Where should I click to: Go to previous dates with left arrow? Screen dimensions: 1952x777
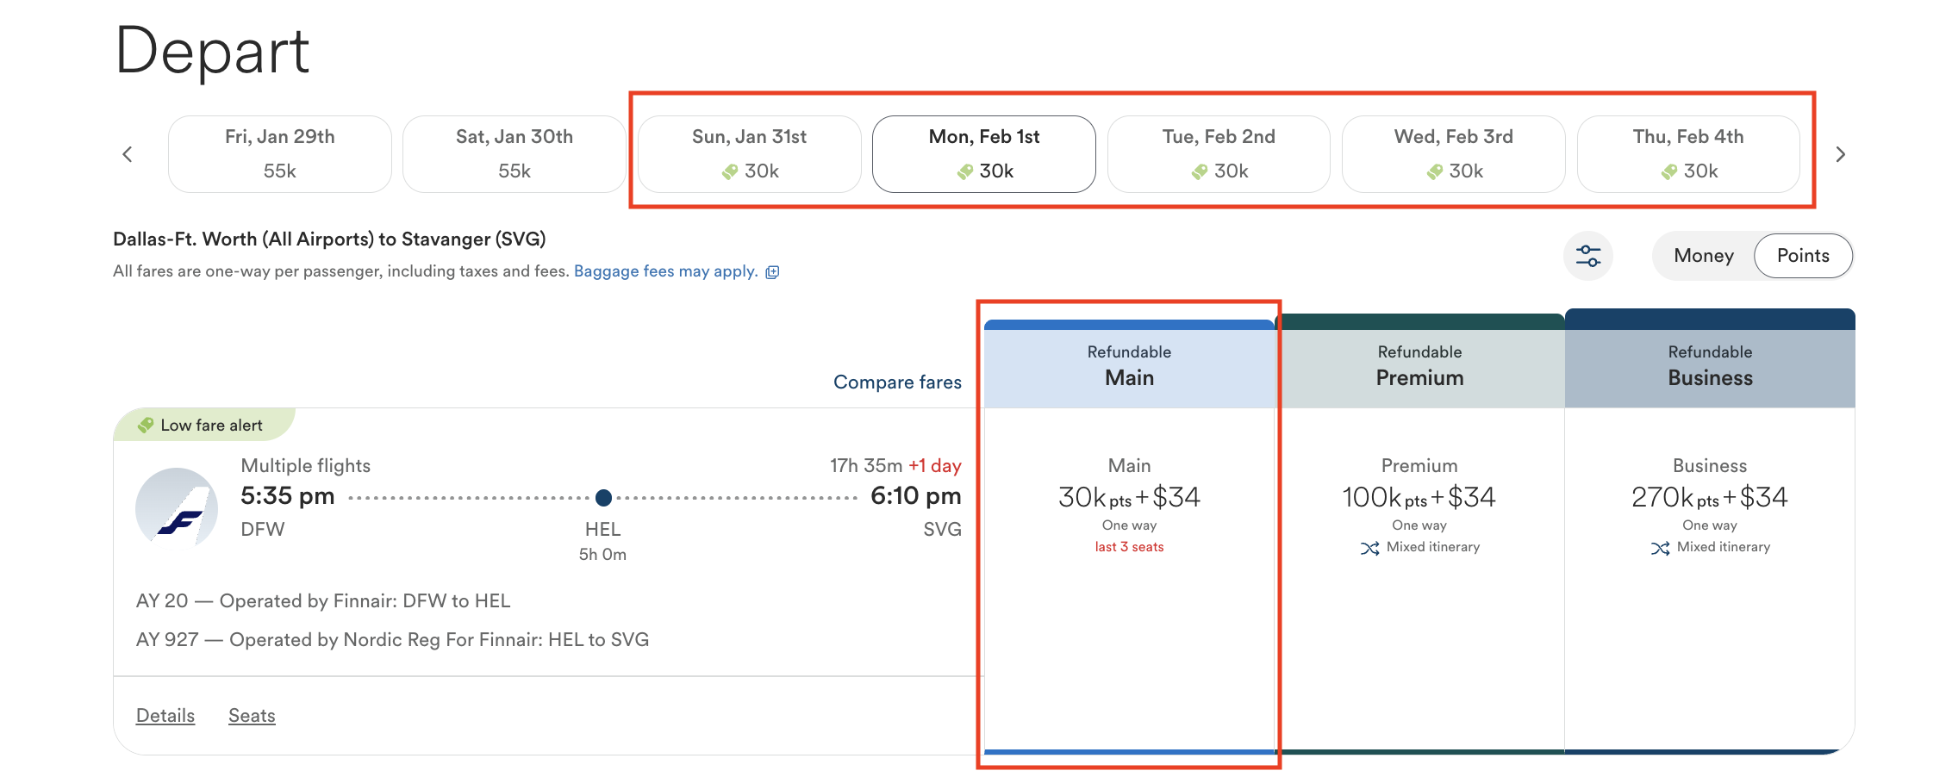[x=128, y=154]
